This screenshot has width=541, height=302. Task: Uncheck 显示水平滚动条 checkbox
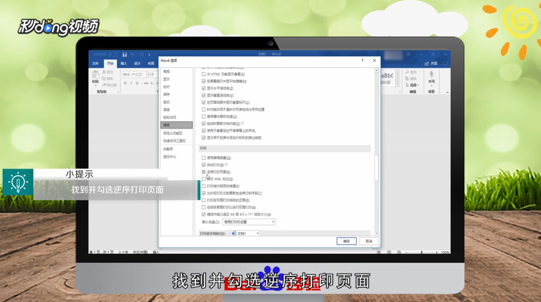click(x=204, y=88)
